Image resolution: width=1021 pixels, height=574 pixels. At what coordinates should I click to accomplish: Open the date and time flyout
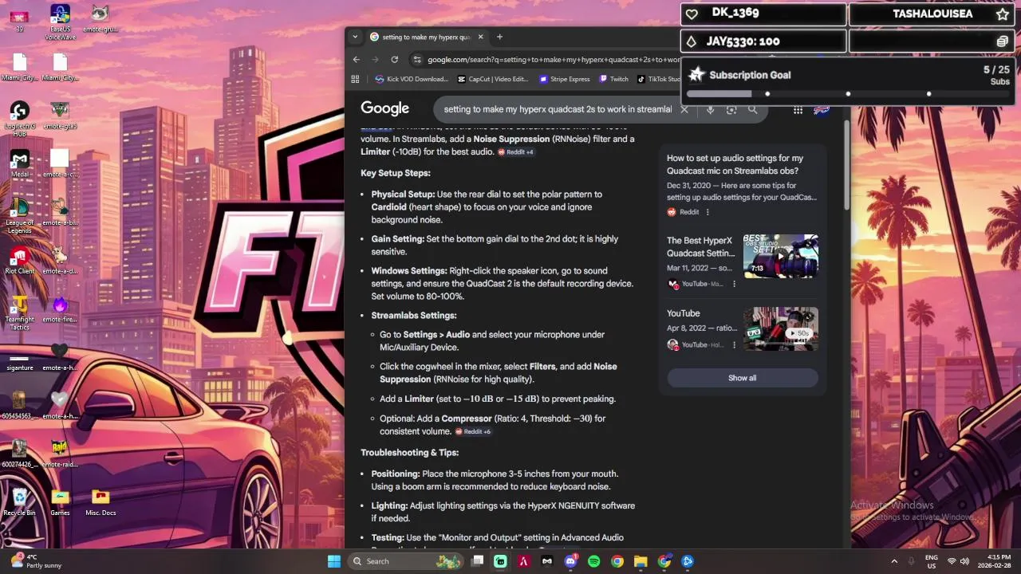[x=994, y=561]
